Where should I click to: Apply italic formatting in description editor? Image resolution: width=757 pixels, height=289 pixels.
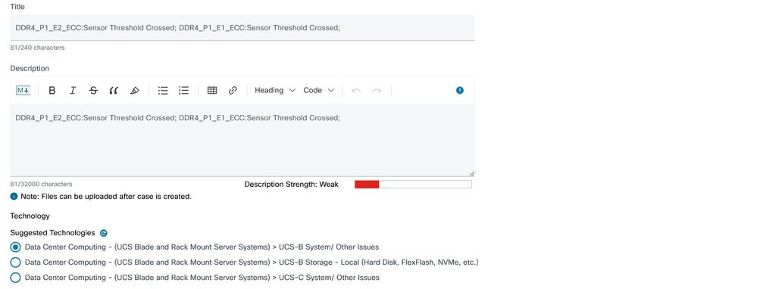[x=73, y=90]
